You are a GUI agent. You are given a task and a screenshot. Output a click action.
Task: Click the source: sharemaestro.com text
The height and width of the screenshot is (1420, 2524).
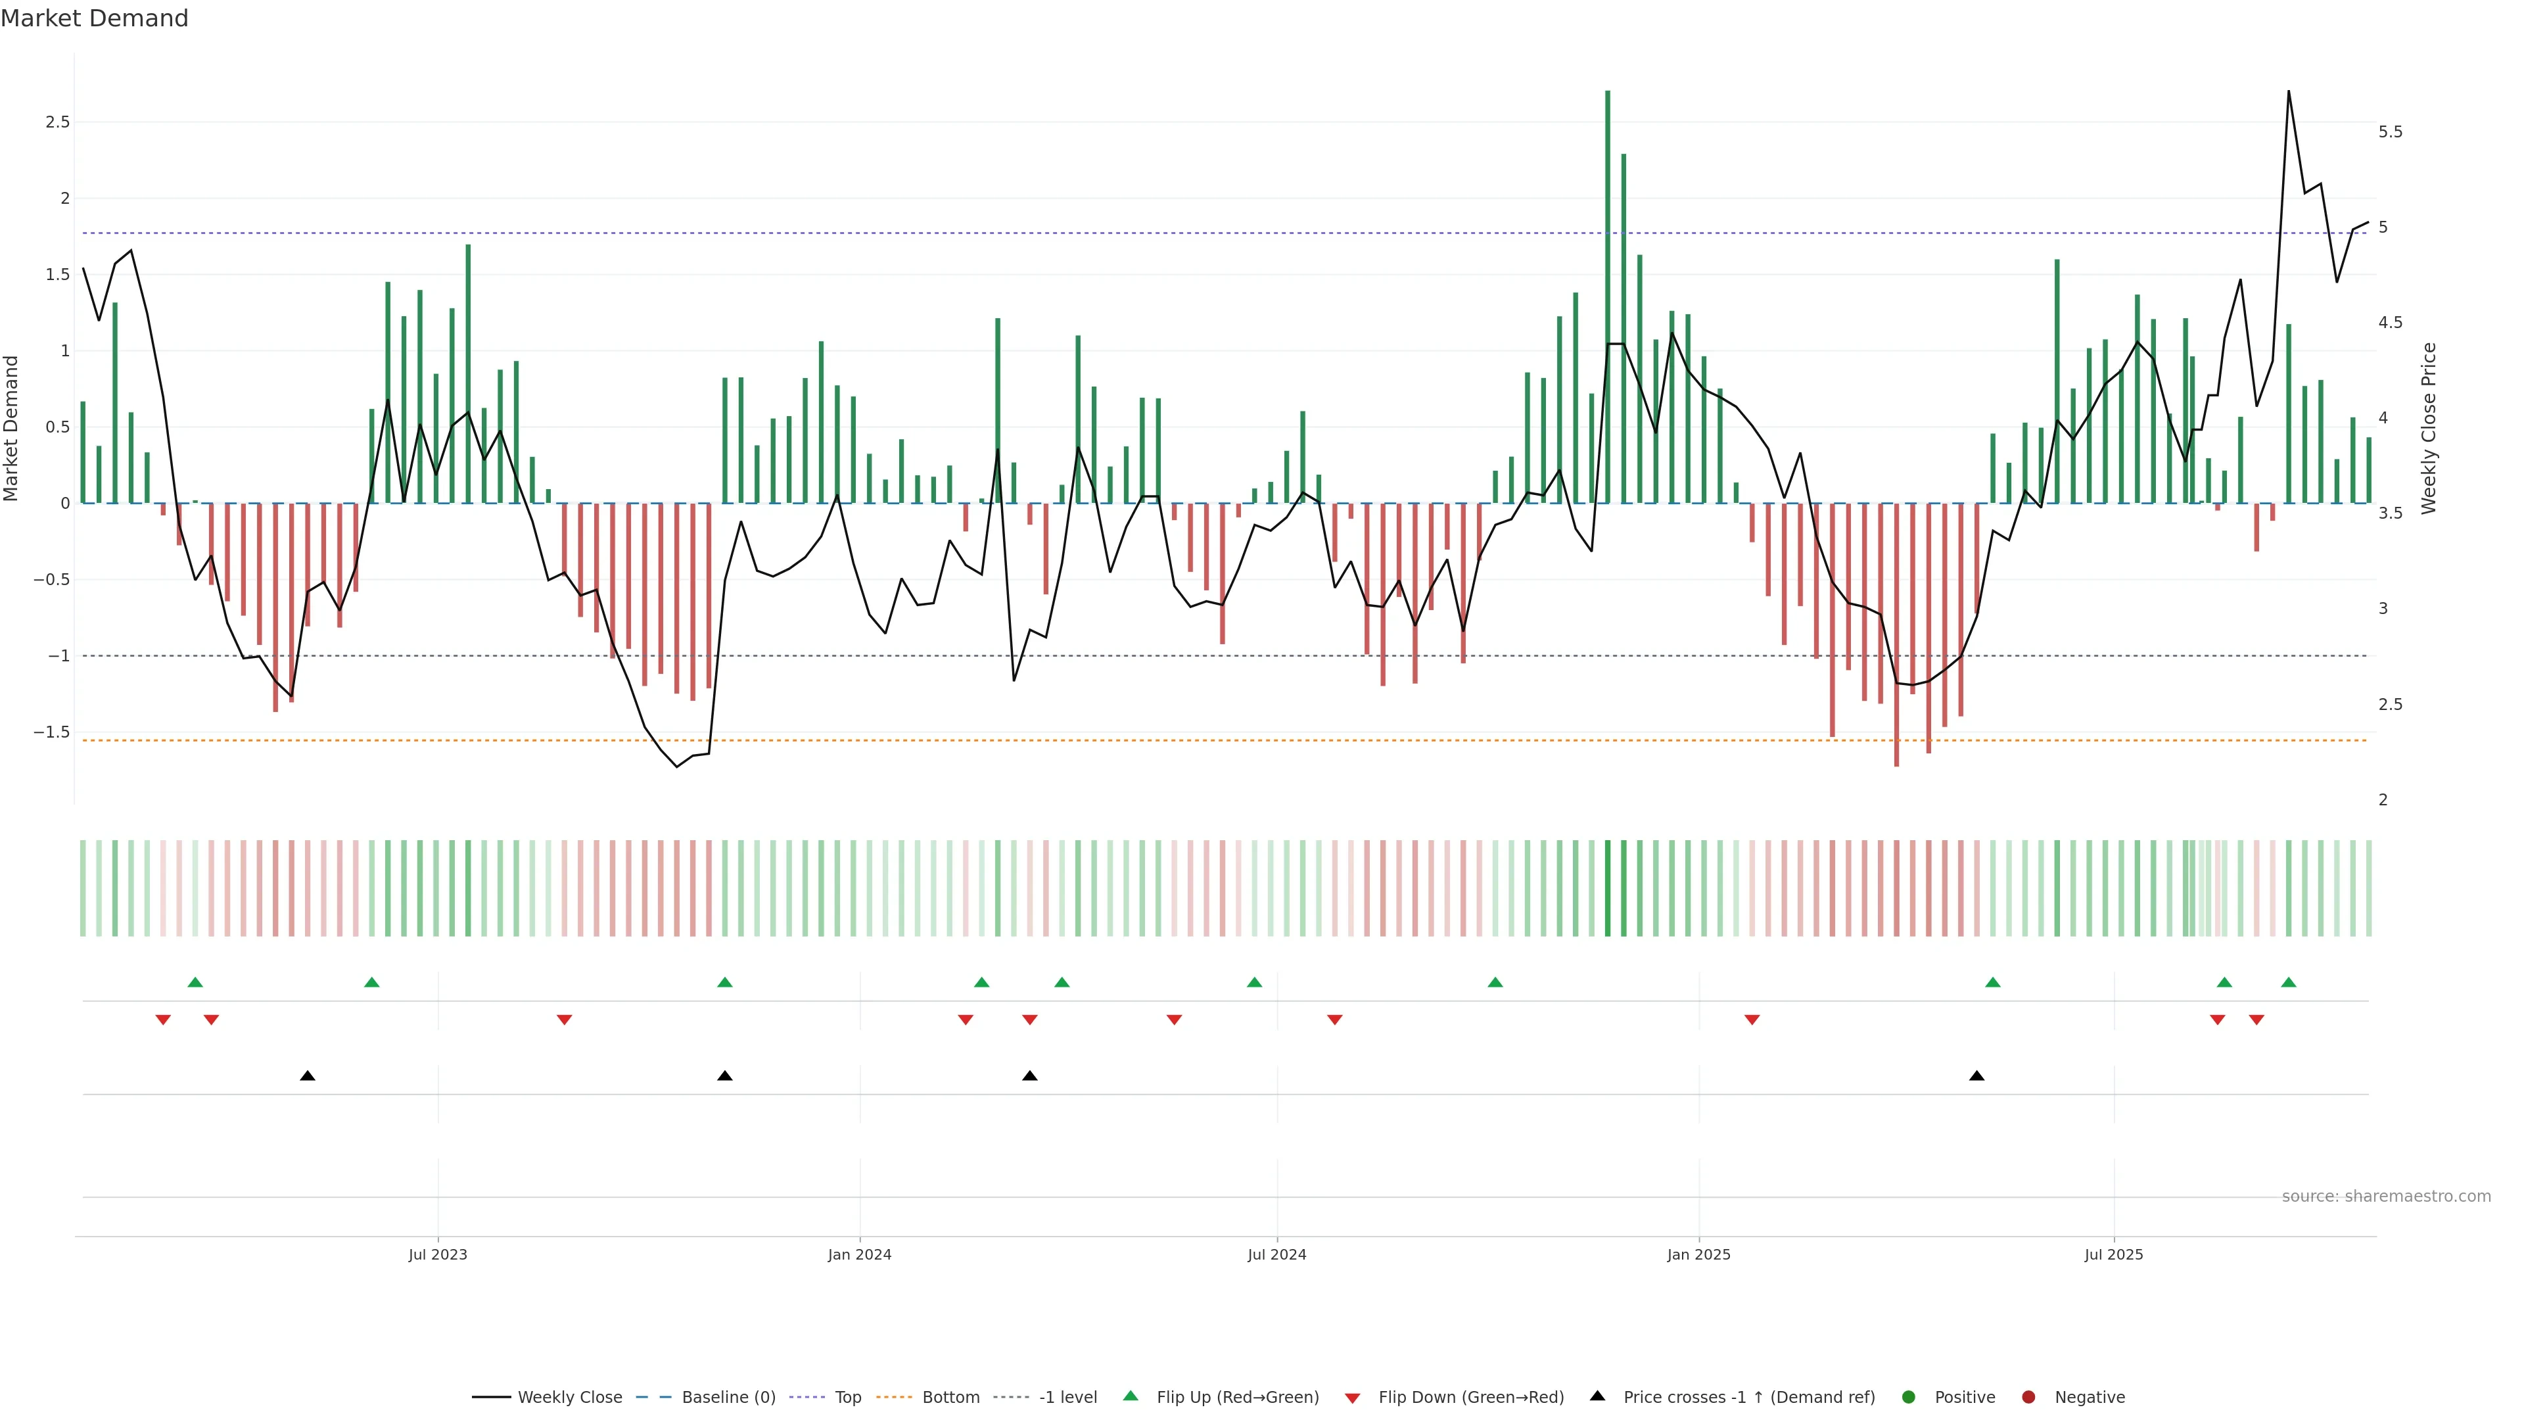tap(2386, 1196)
